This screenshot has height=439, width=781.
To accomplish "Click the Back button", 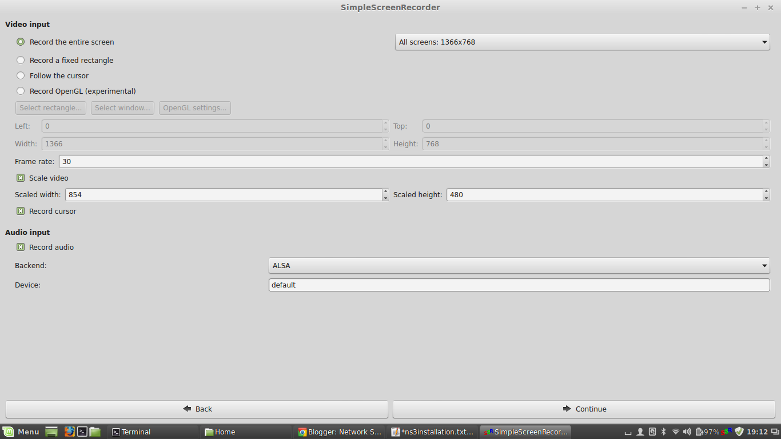I will coord(197,409).
